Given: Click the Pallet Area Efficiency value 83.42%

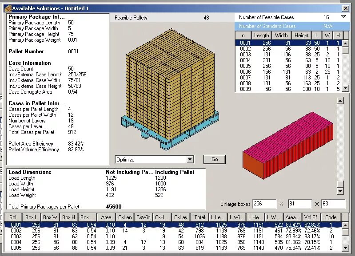Looking at the screenshot, I should pyautogui.click(x=76, y=144).
